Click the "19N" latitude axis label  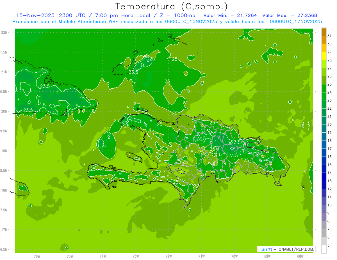(4, 151)
